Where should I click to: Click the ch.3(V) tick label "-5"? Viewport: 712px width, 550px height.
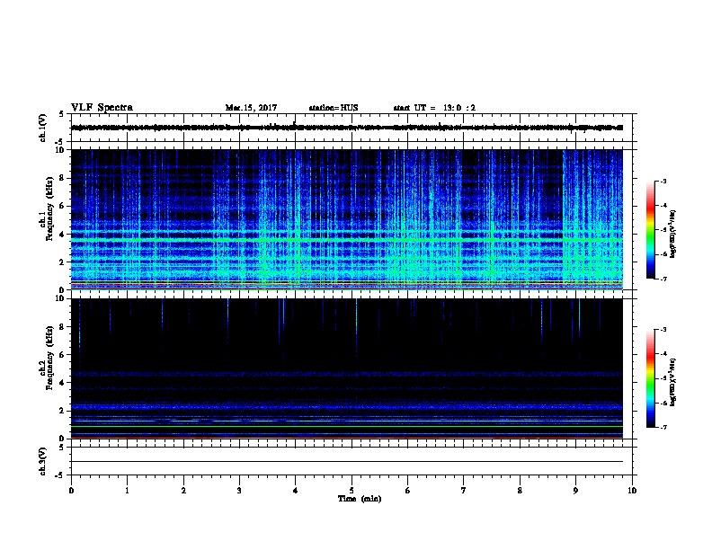[x=60, y=475]
